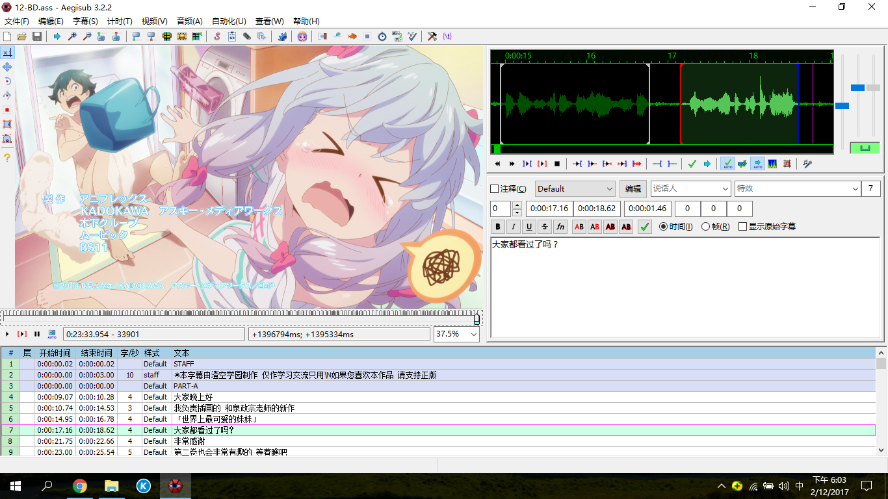Select the drag subtitles move tool
The height and width of the screenshot is (499, 888).
7,67
